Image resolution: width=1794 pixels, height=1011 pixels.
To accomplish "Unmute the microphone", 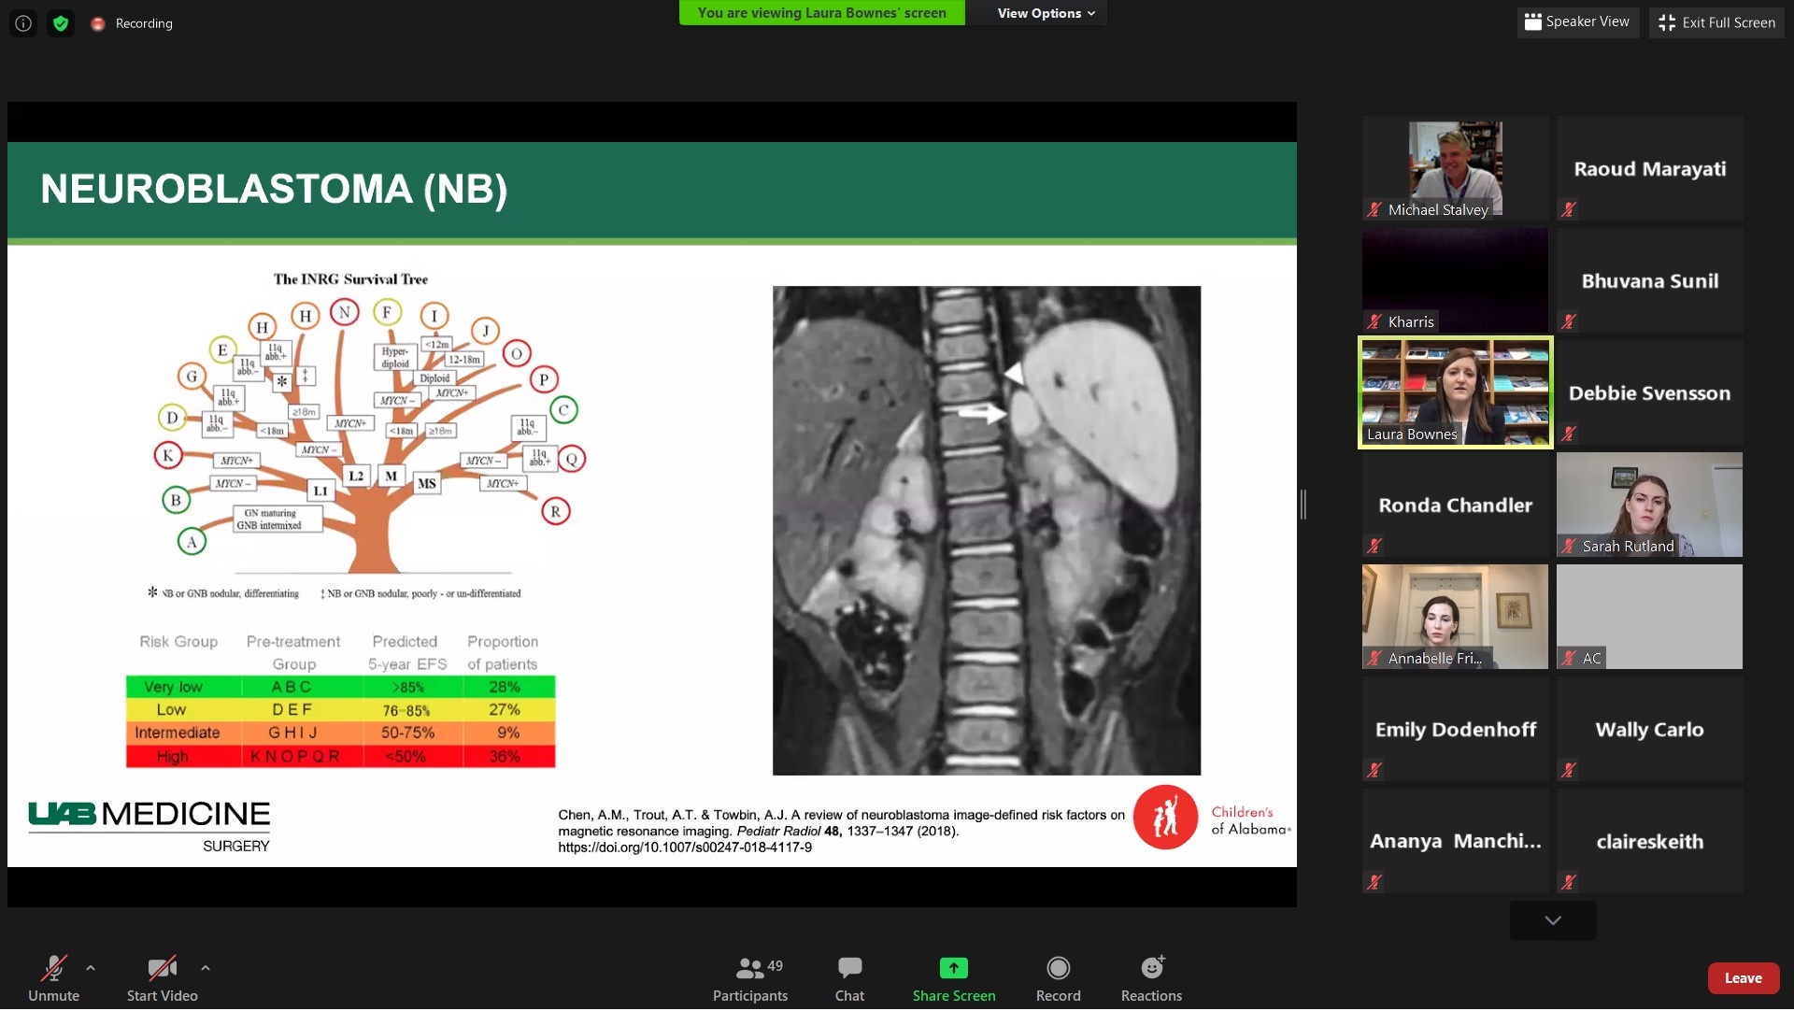I will [53, 979].
